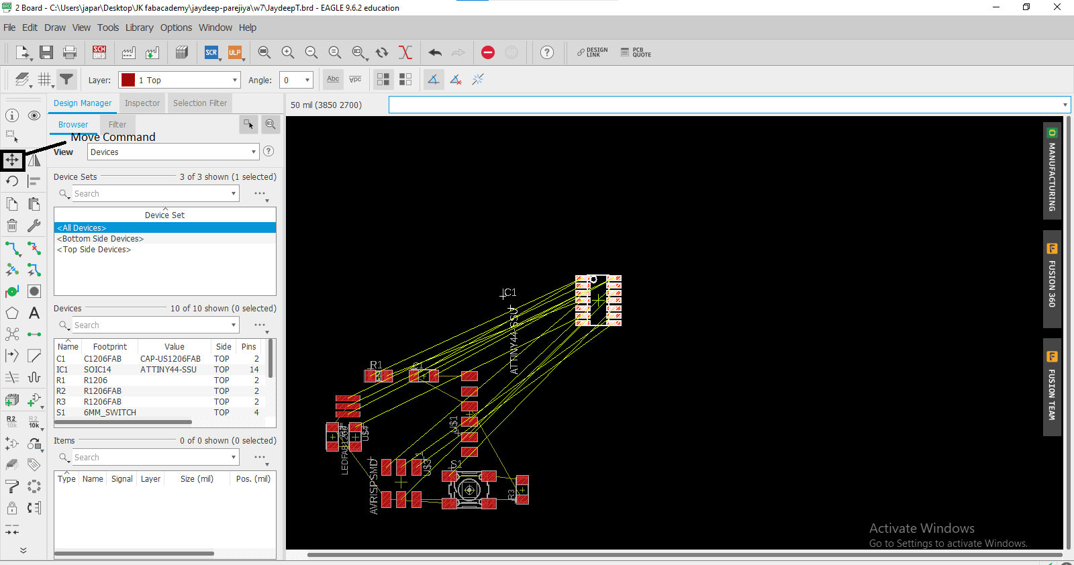Open the Draw menu
The width and height of the screenshot is (1074, 565).
[x=55, y=28]
